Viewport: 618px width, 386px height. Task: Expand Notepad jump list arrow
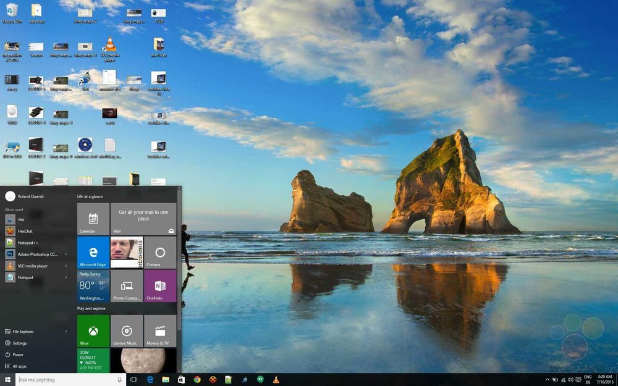66,277
